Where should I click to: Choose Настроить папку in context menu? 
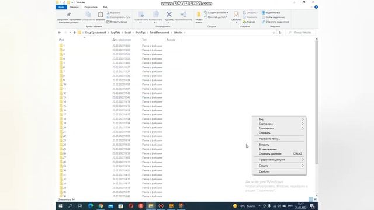(x=279, y=139)
